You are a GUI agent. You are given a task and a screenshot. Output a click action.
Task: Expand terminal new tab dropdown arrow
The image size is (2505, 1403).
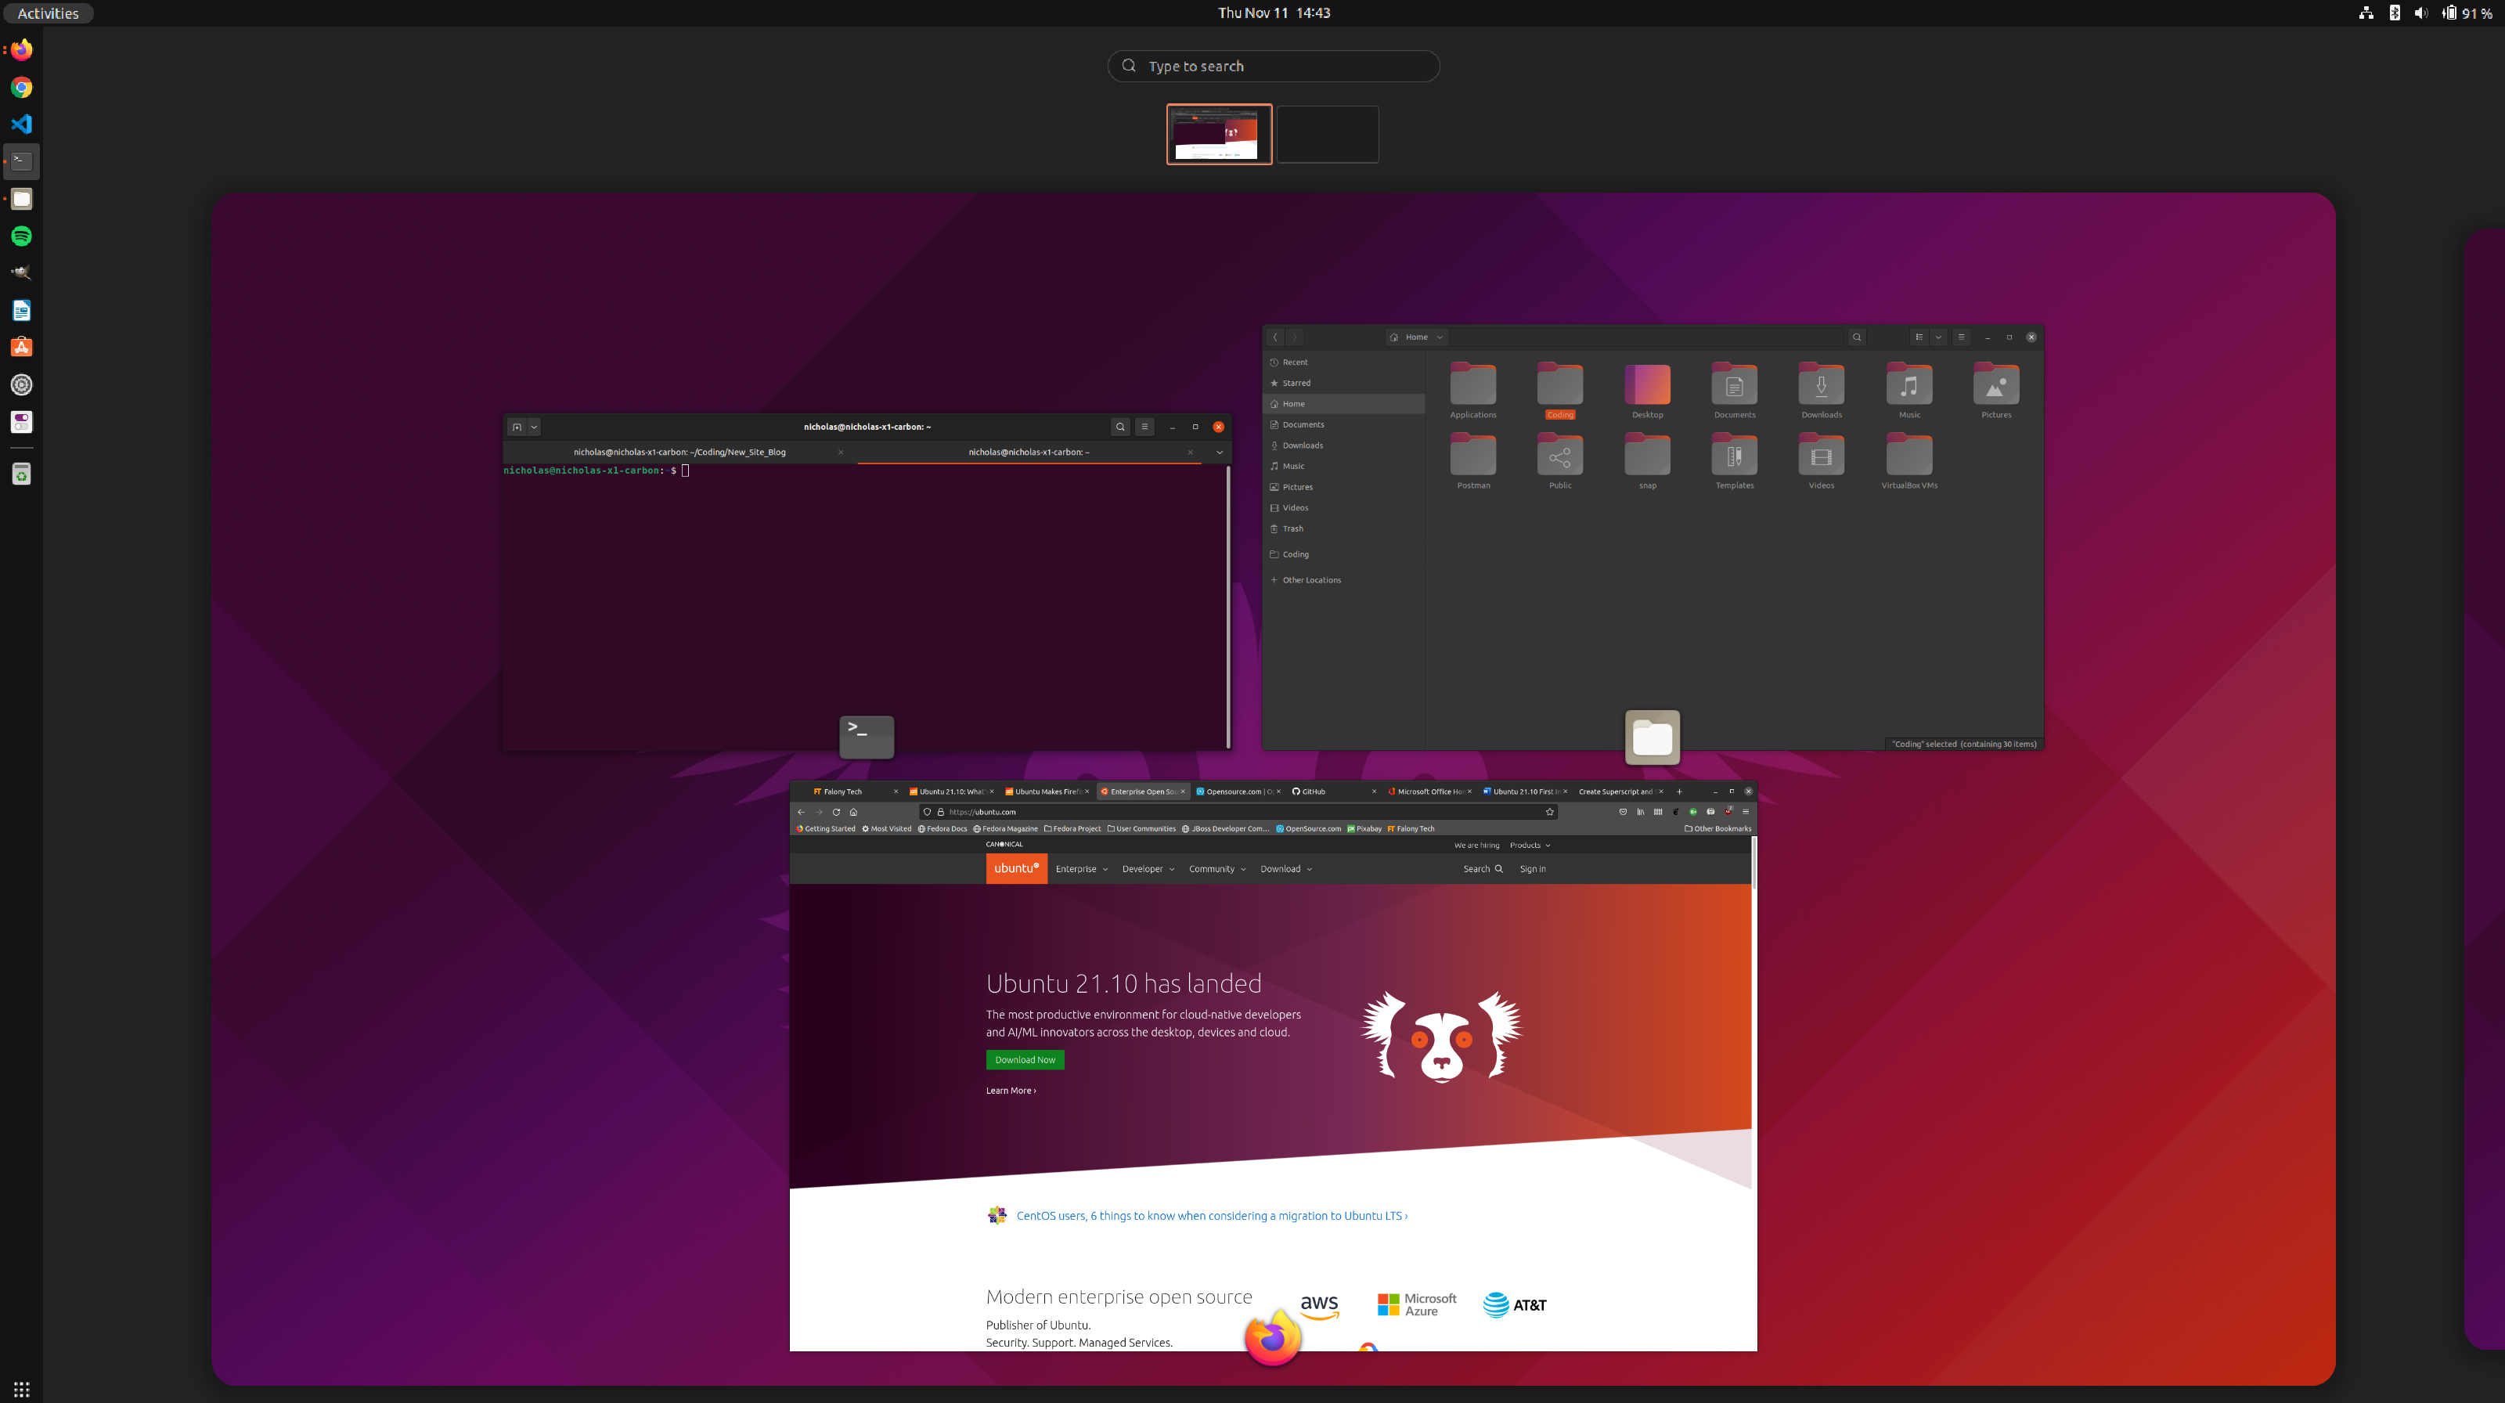[534, 427]
